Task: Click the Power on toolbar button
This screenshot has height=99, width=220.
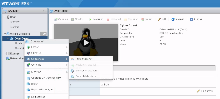Action: tap(96, 19)
